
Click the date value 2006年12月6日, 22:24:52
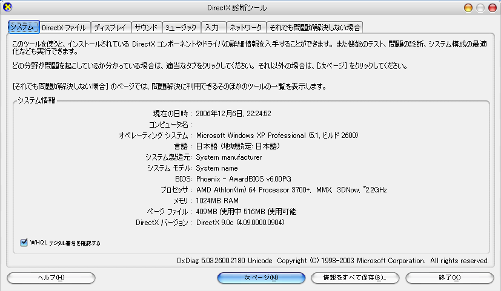click(x=233, y=114)
